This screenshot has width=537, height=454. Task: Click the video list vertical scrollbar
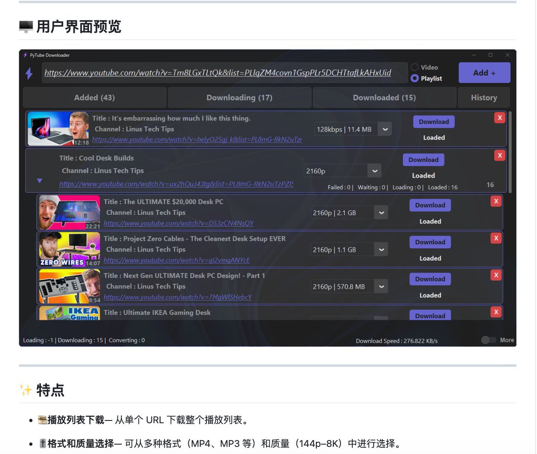tap(510, 152)
